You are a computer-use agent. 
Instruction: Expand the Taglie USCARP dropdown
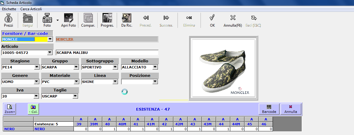point(75,96)
